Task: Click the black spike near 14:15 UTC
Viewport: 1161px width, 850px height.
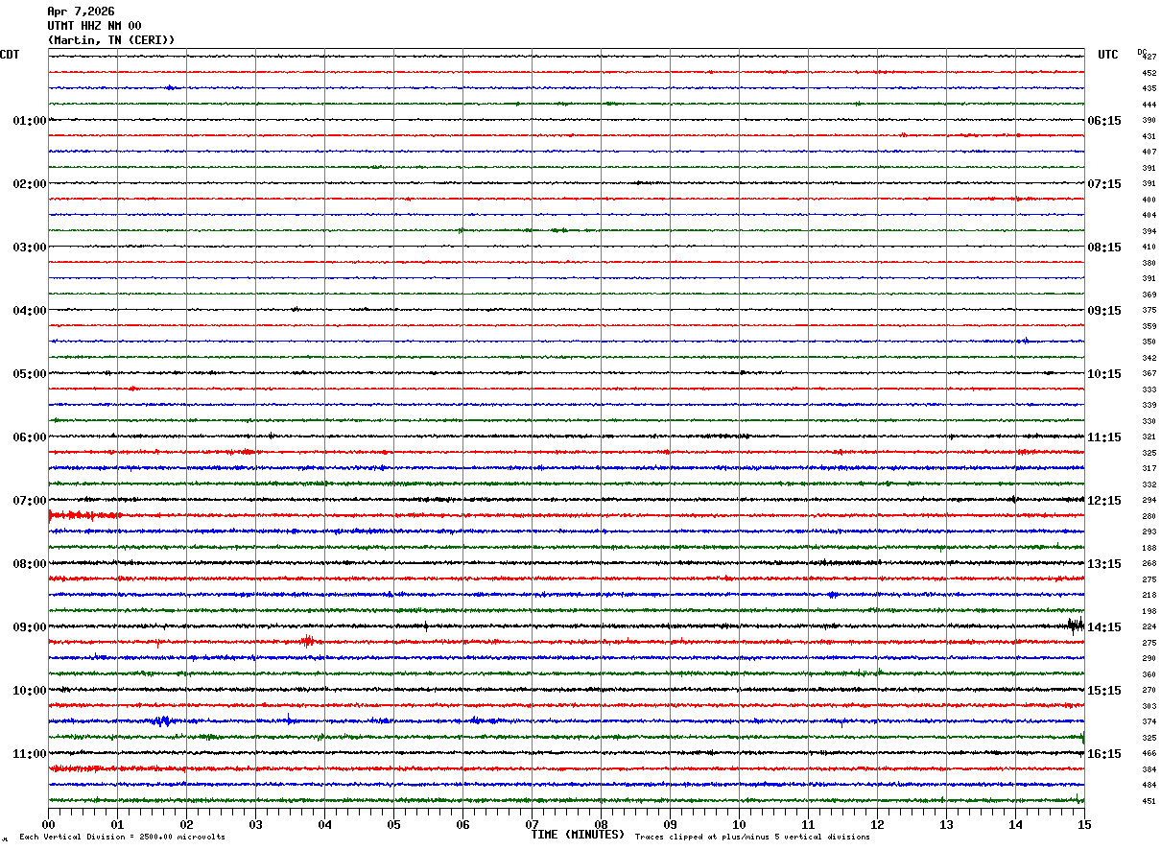Action: click(1076, 626)
